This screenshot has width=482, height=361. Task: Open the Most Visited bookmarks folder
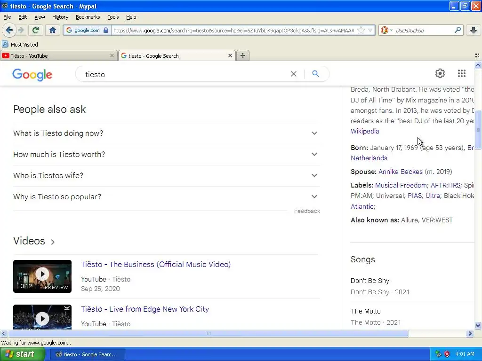pyautogui.click(x=20, y=45)
